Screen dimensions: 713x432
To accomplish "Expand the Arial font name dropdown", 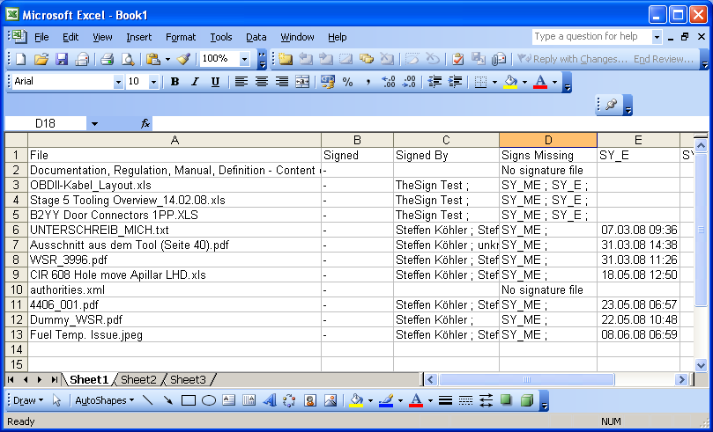I will point(118,82).
